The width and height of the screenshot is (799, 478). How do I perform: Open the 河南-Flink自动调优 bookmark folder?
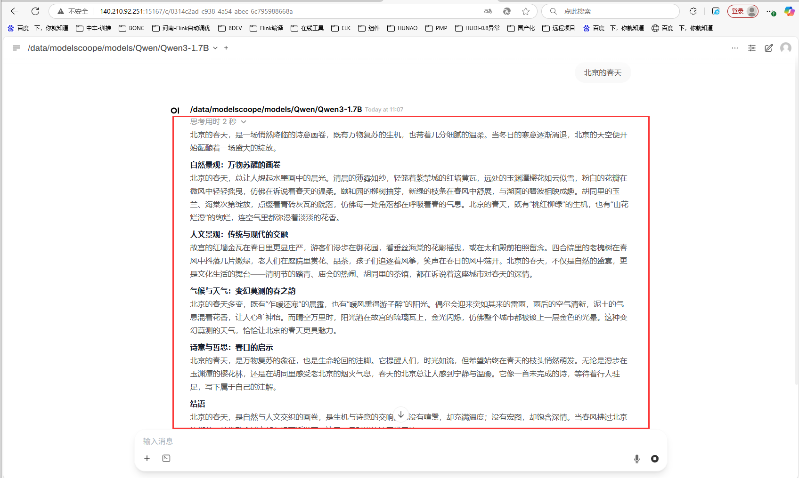pos(181,28)
